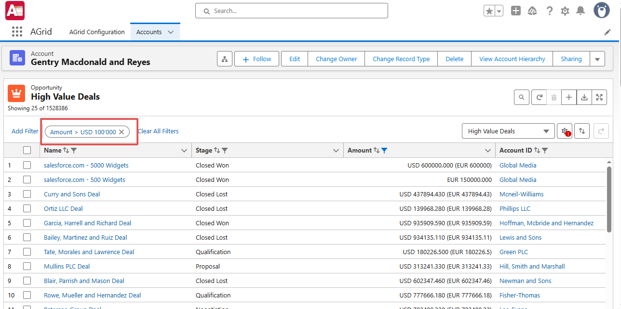Click the grid search magnifier icon
The image size is (621, 309).
(x=522, y=97)
